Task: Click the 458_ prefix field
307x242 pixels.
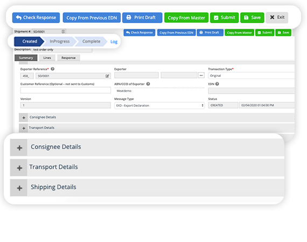Action: click(x=27, y=76)
